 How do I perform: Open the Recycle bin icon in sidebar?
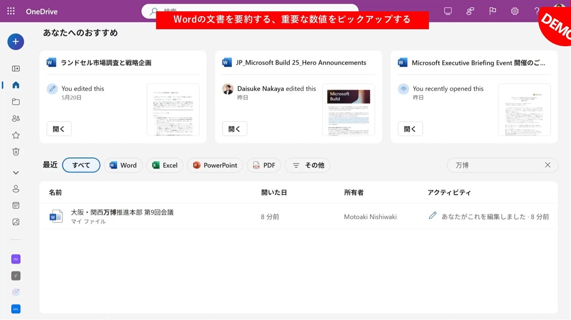16,152
